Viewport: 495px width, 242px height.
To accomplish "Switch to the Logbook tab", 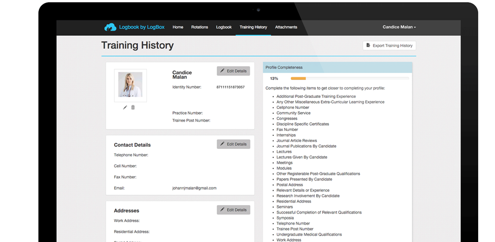I will point(224,27).
